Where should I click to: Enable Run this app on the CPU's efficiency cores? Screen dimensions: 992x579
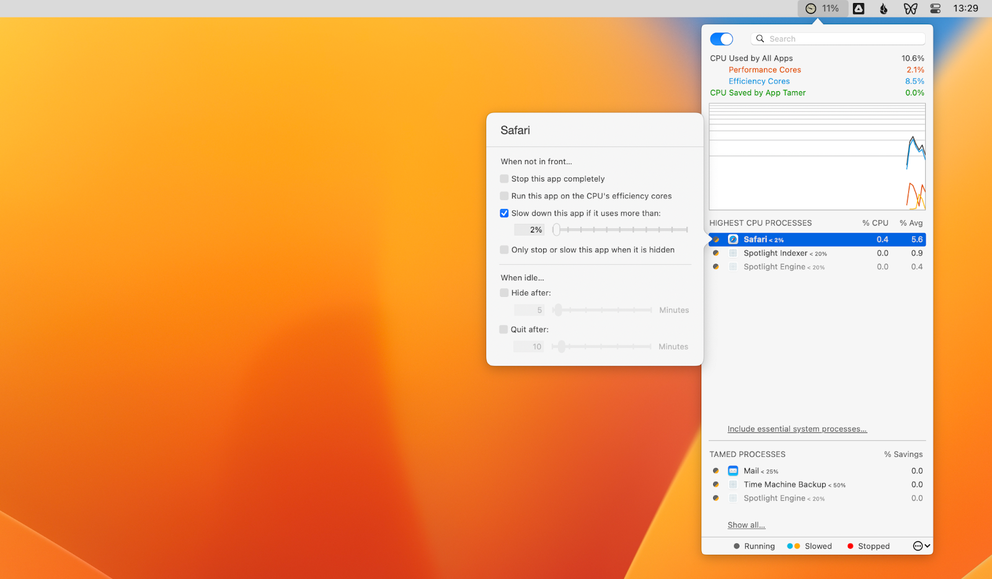(x=504, y=196)
